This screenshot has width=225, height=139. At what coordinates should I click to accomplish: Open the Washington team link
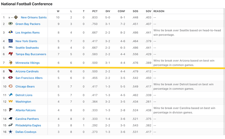[x=23, y=102]
